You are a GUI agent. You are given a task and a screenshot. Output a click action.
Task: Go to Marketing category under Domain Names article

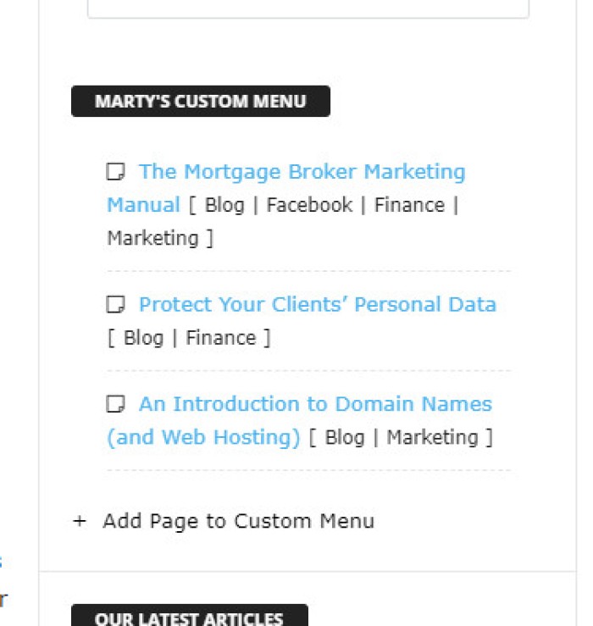[432, 437]
